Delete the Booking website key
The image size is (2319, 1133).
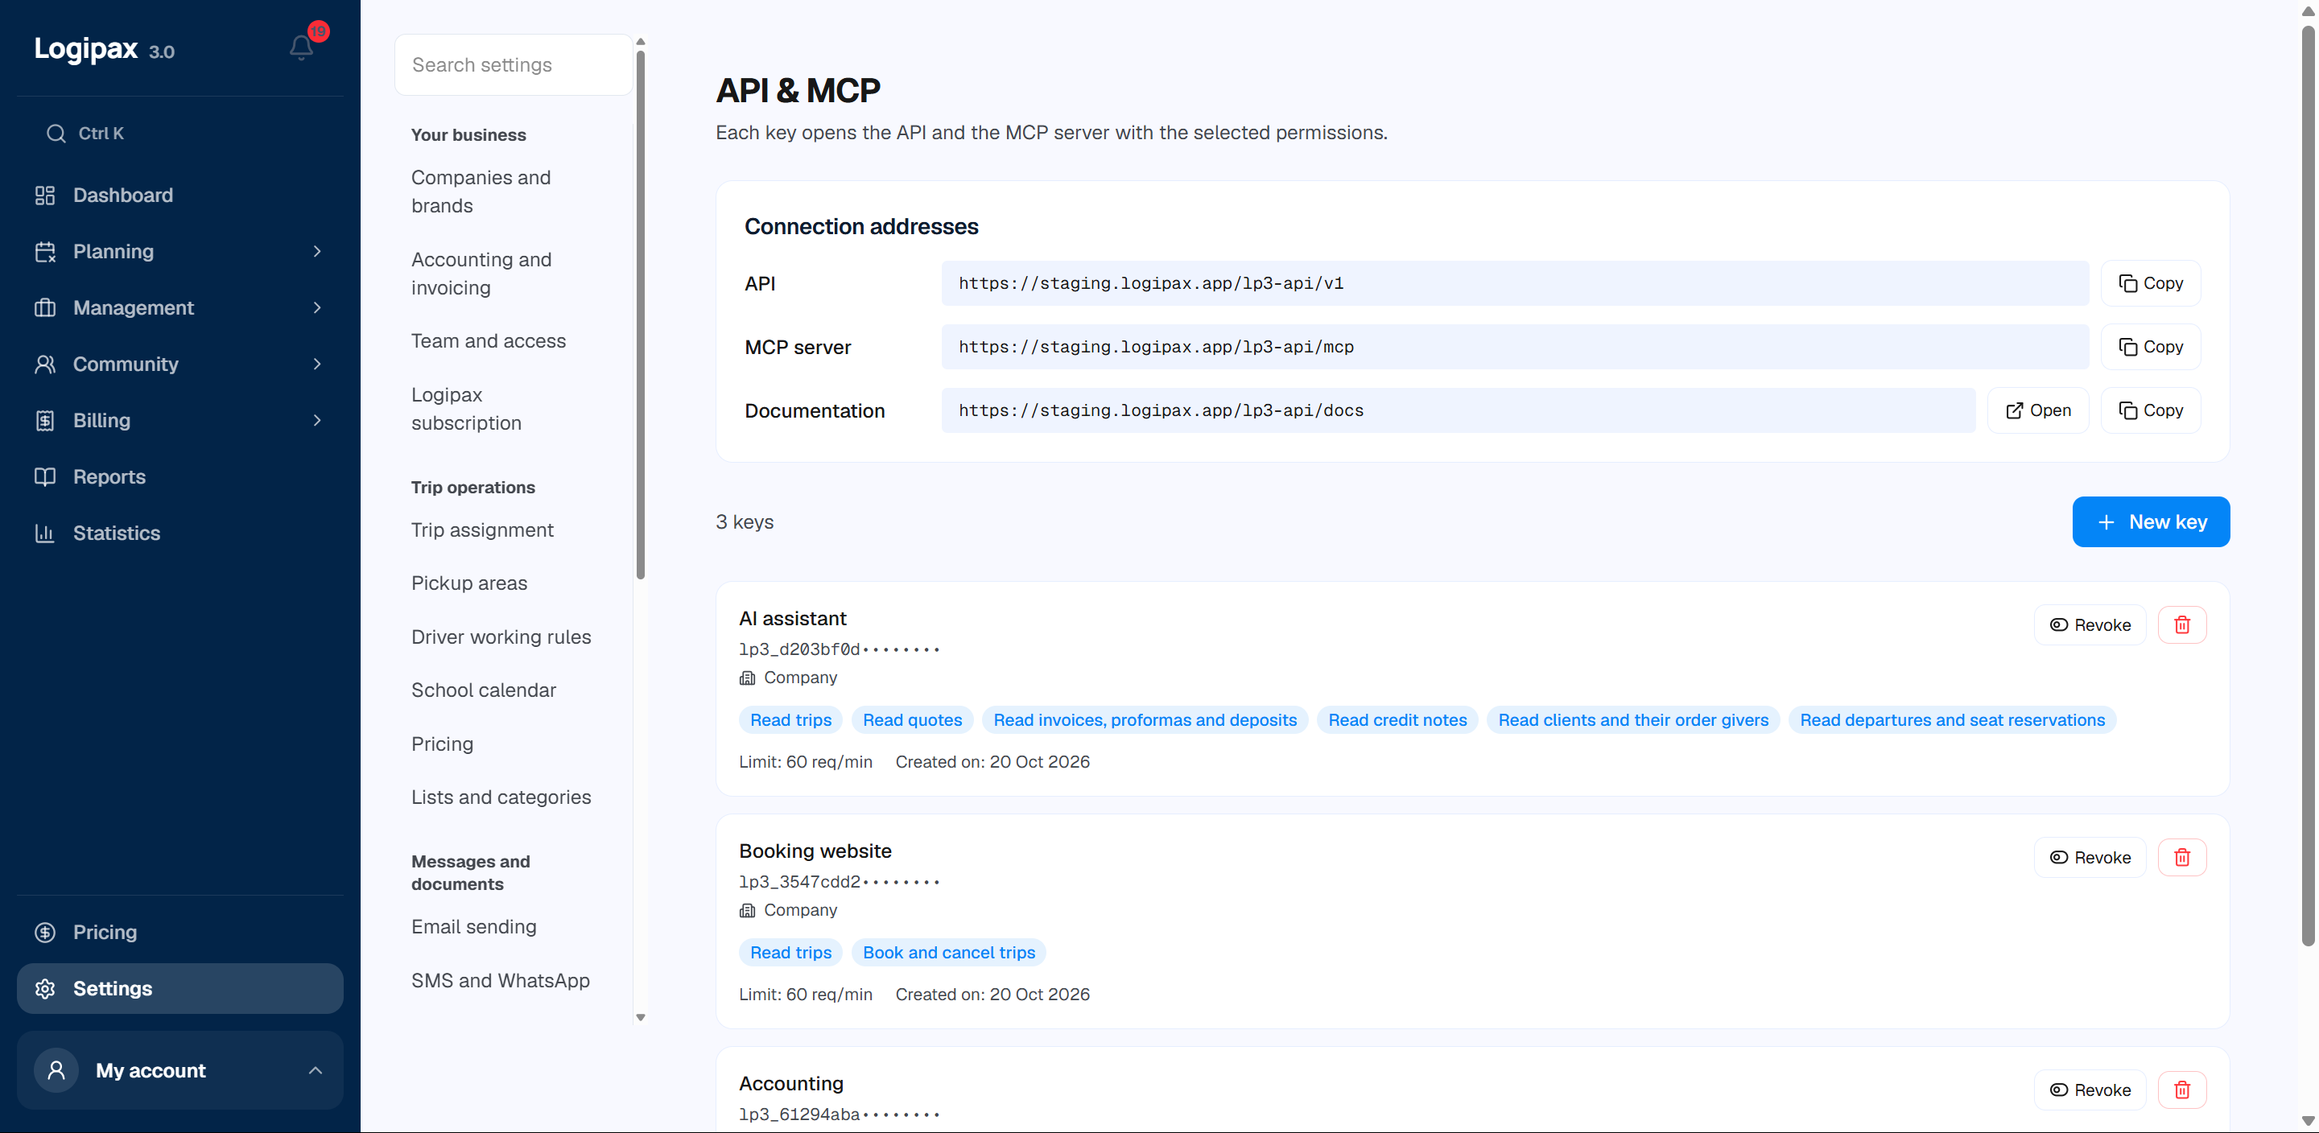pyautogui.click(x=2182, y=858)
